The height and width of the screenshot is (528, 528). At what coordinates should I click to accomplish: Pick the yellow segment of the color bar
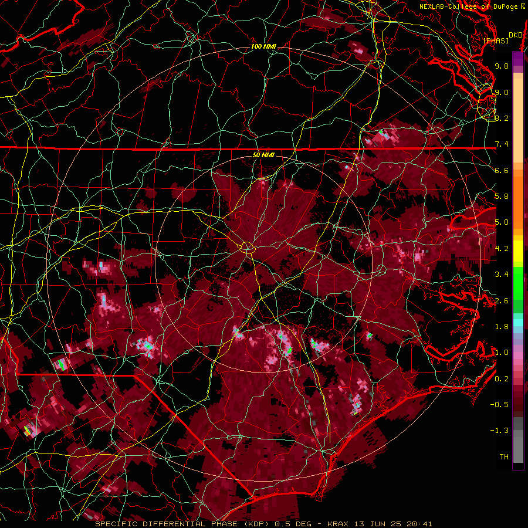[x=518, y=251]
